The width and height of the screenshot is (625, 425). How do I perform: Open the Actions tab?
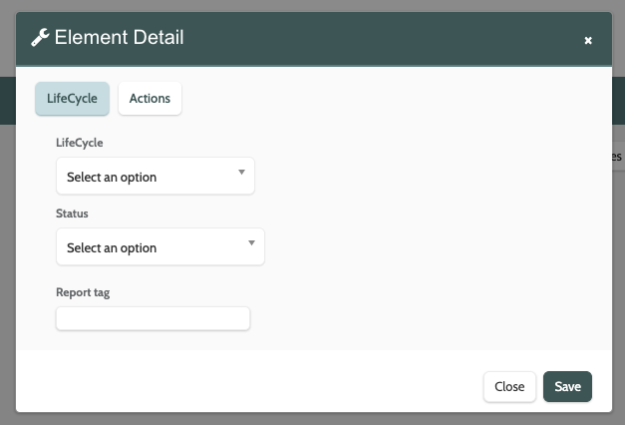pos(150,99)
